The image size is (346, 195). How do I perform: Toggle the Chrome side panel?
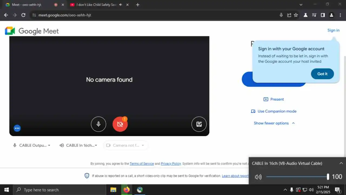click(323, 15)
